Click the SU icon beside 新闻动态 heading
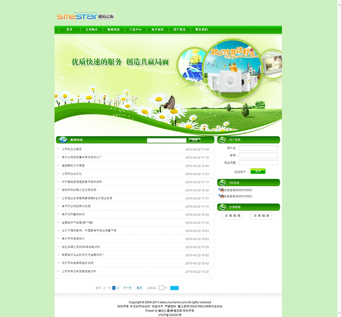The height and width of the screenshot is (317, 341). 63,140
